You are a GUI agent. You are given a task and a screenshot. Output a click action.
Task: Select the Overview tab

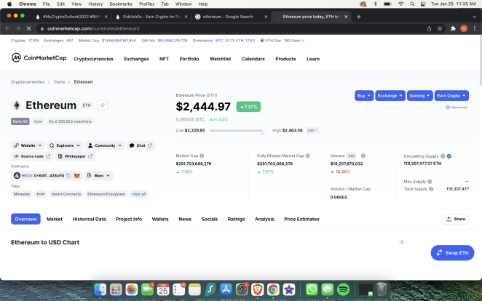coord(25,219)
